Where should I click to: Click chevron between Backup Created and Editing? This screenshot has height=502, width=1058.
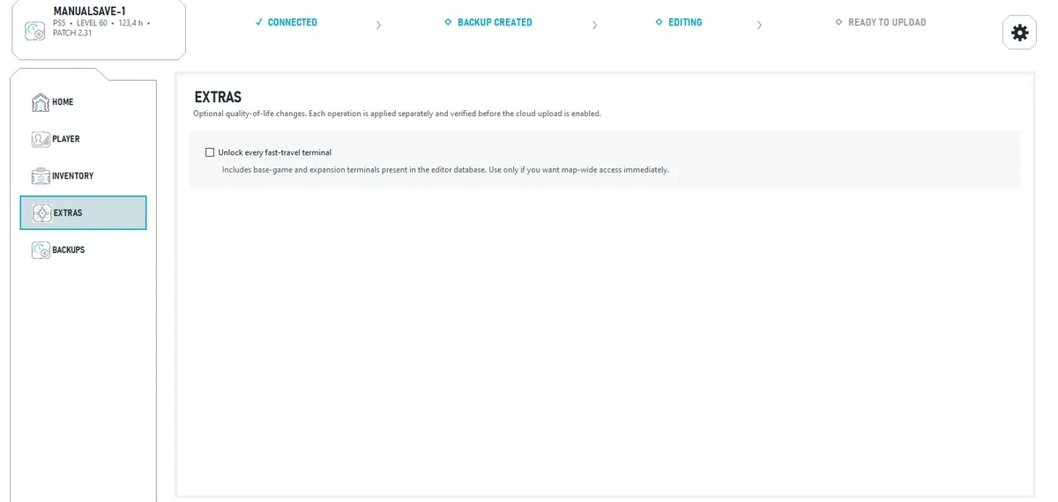[594, 25]
